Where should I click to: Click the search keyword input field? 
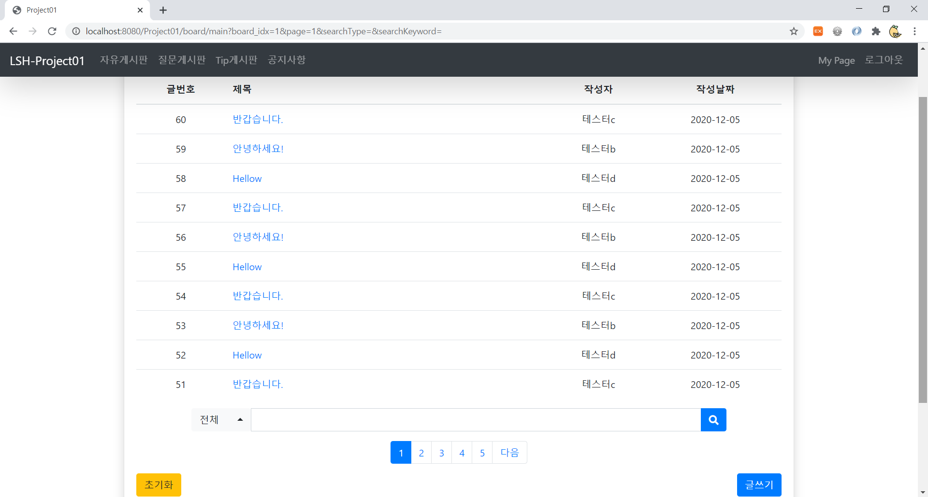(x=476, y=420)
